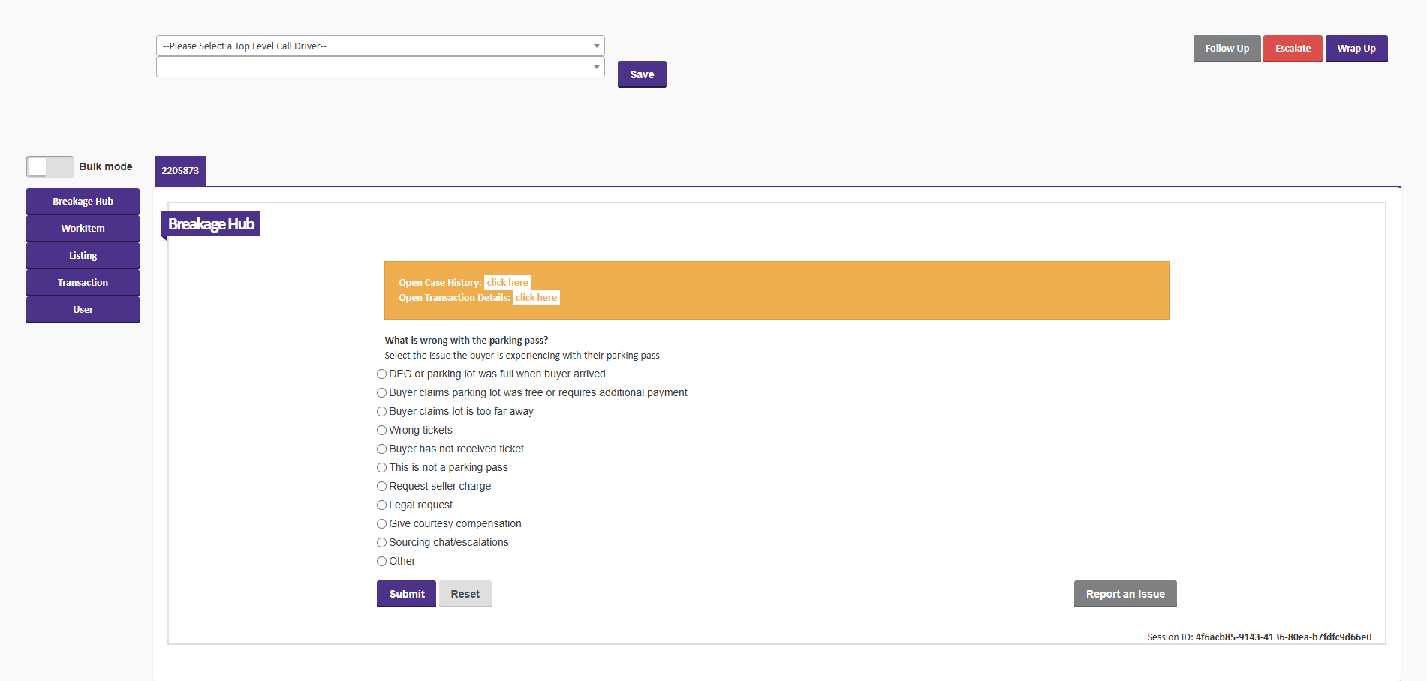Select 'Give courtesy compensation' radio button
This screenshot has height=681, width=1427.
pos(382,524)
